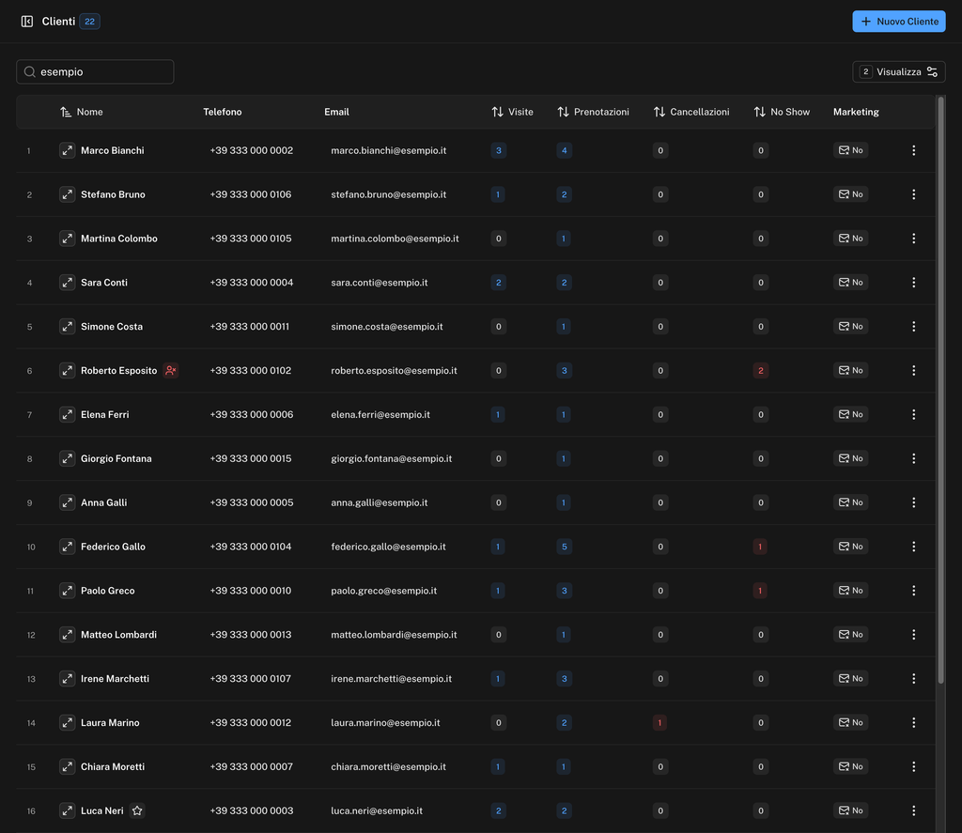The image size is (962, 833).
Task: Open the row menu for Simone Costa
Action: point(913,326)
